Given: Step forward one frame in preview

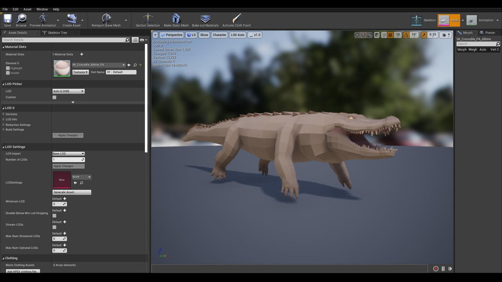Looking at the screenshot, I should (x=450, y=269).
